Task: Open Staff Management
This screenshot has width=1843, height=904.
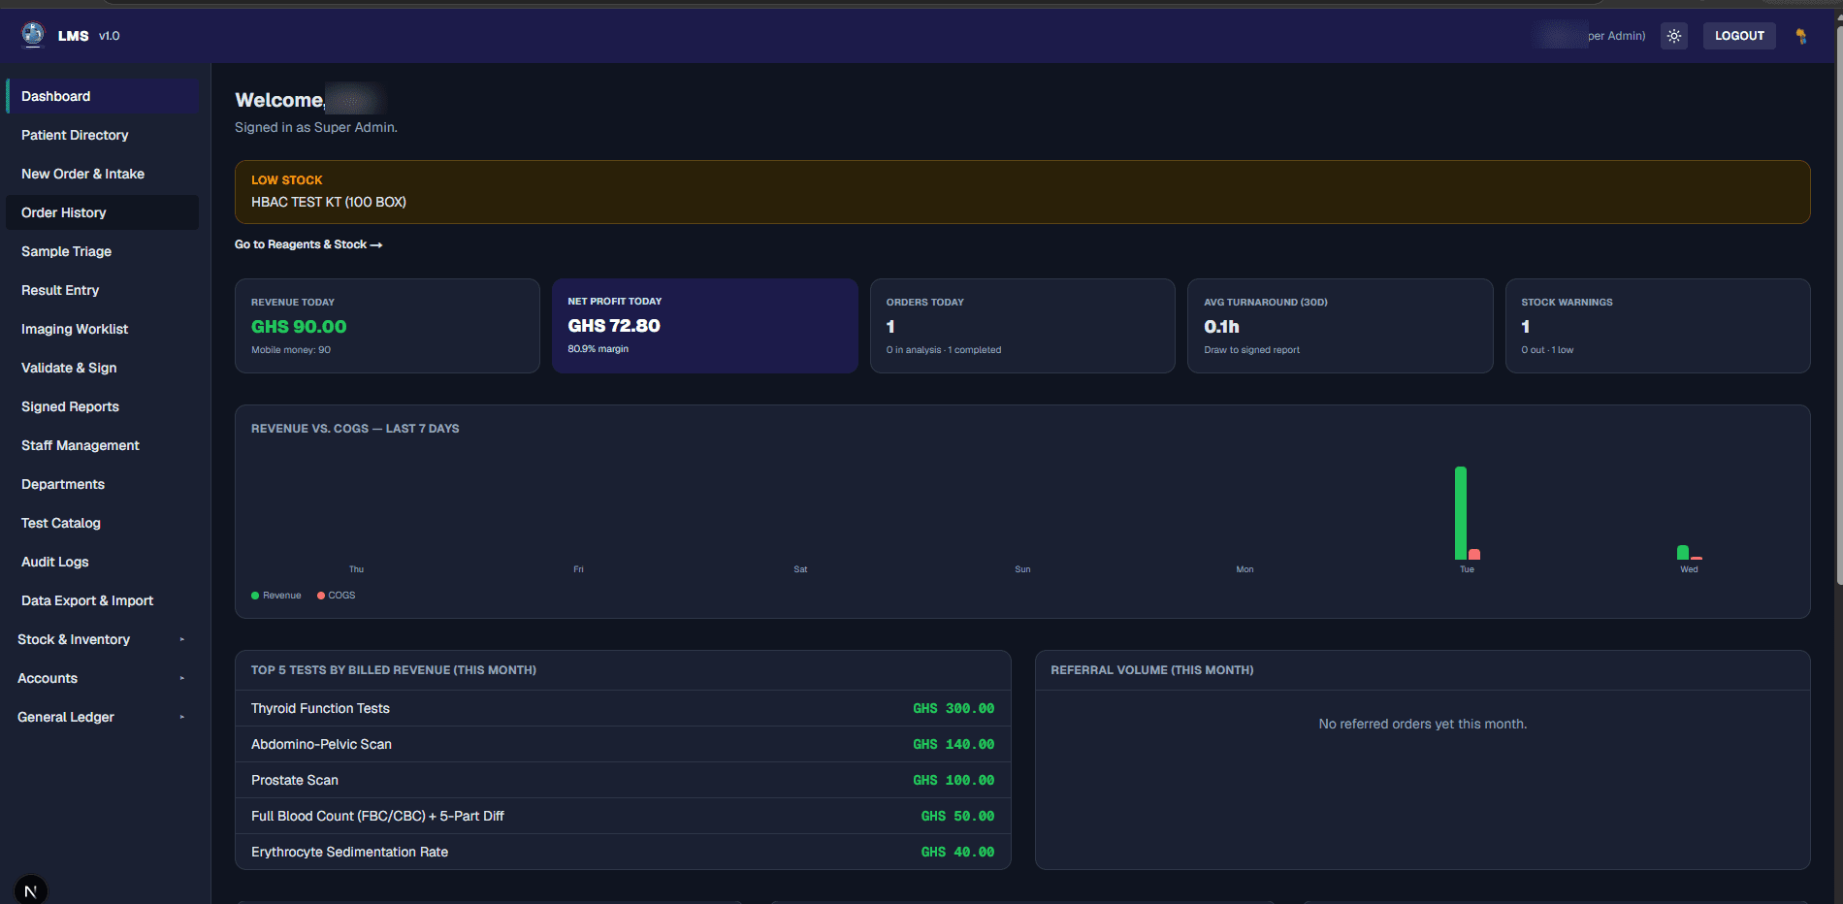Action: [x=103, y=445]
